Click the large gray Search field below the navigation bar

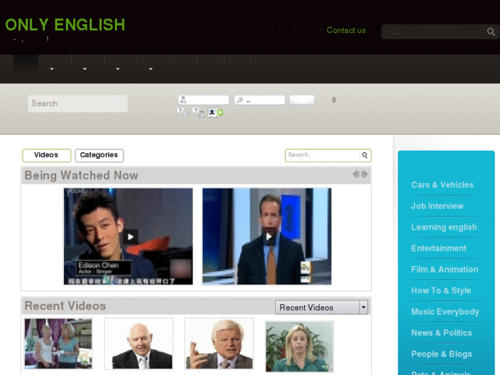pyautogui.click(x=78, y=103)
